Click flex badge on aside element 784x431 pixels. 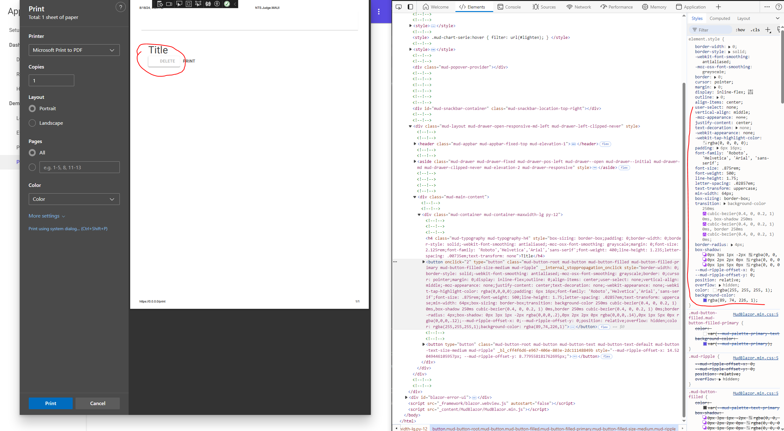click(624, 168)
